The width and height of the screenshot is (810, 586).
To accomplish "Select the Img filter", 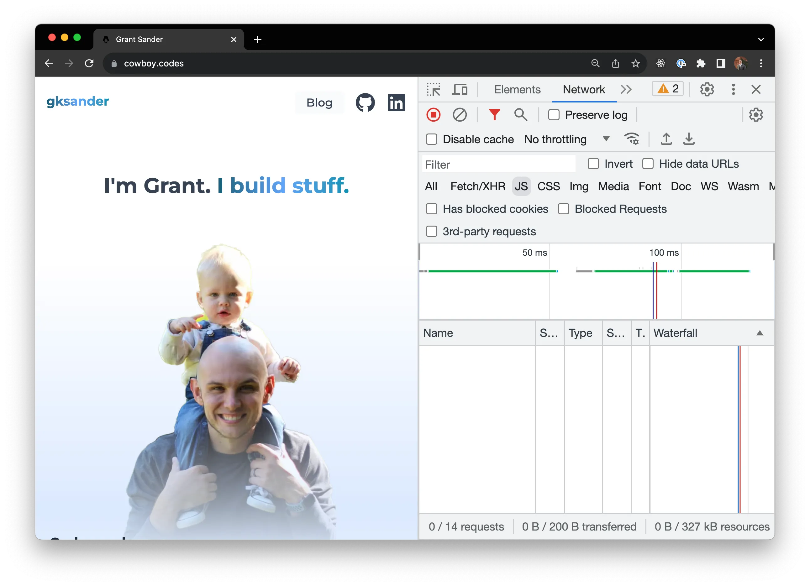I will pos(579,186).
